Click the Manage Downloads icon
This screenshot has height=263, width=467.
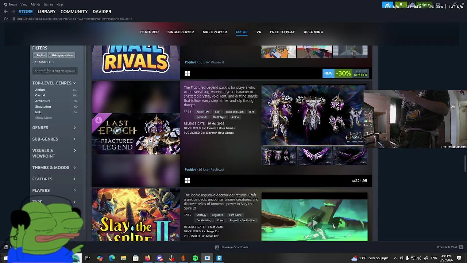pos(217,247)
